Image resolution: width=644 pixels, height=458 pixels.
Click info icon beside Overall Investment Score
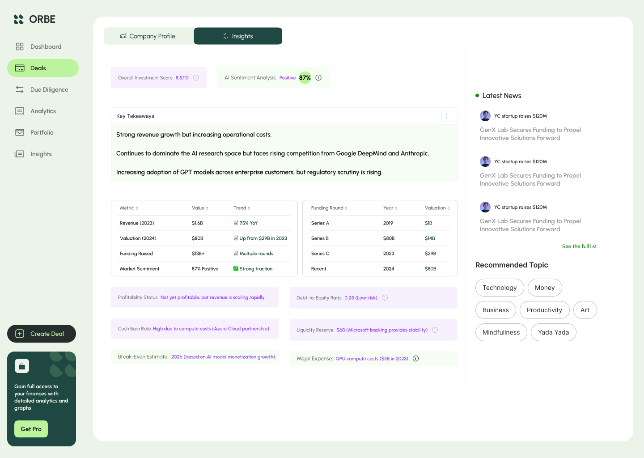pyautogui.click(x=196, y=78)
